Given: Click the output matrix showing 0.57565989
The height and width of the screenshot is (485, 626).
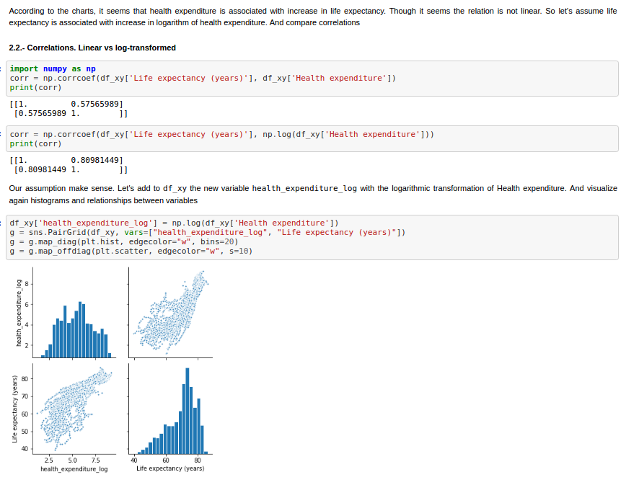Looking at the screenshot, I should point(69,109).
